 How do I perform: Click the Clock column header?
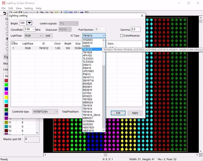[x=57, y=44]
